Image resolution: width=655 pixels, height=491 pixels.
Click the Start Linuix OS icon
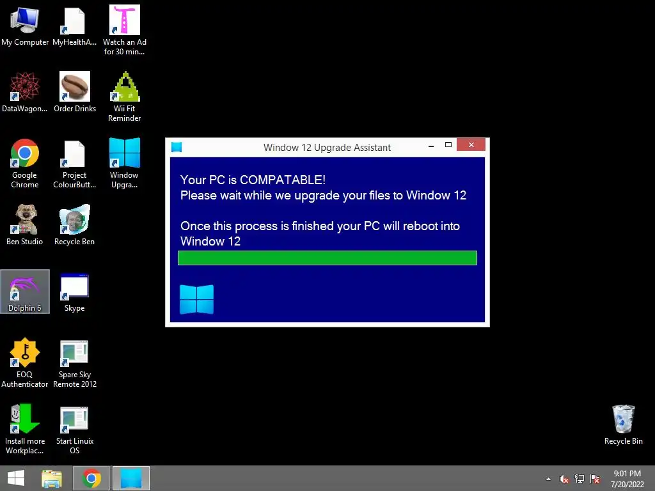(75, 429)
